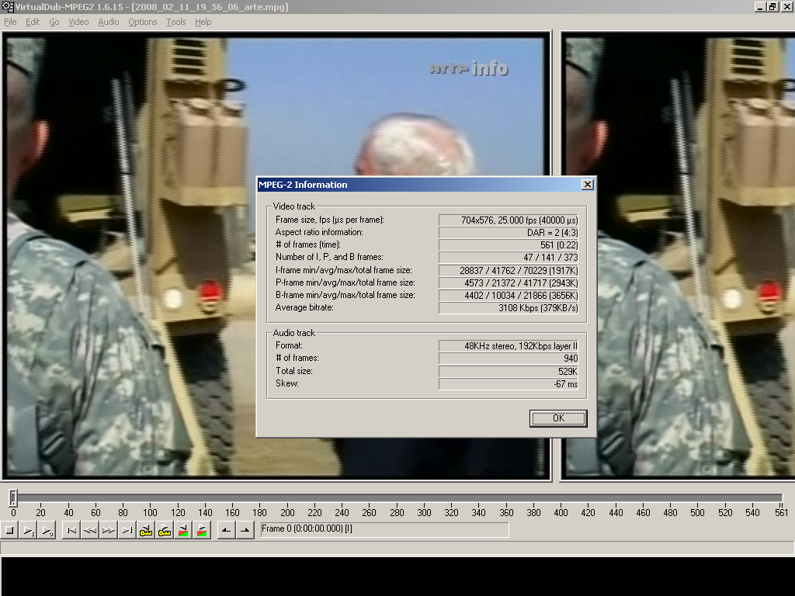Jump to previous scene change

(182, 530)
